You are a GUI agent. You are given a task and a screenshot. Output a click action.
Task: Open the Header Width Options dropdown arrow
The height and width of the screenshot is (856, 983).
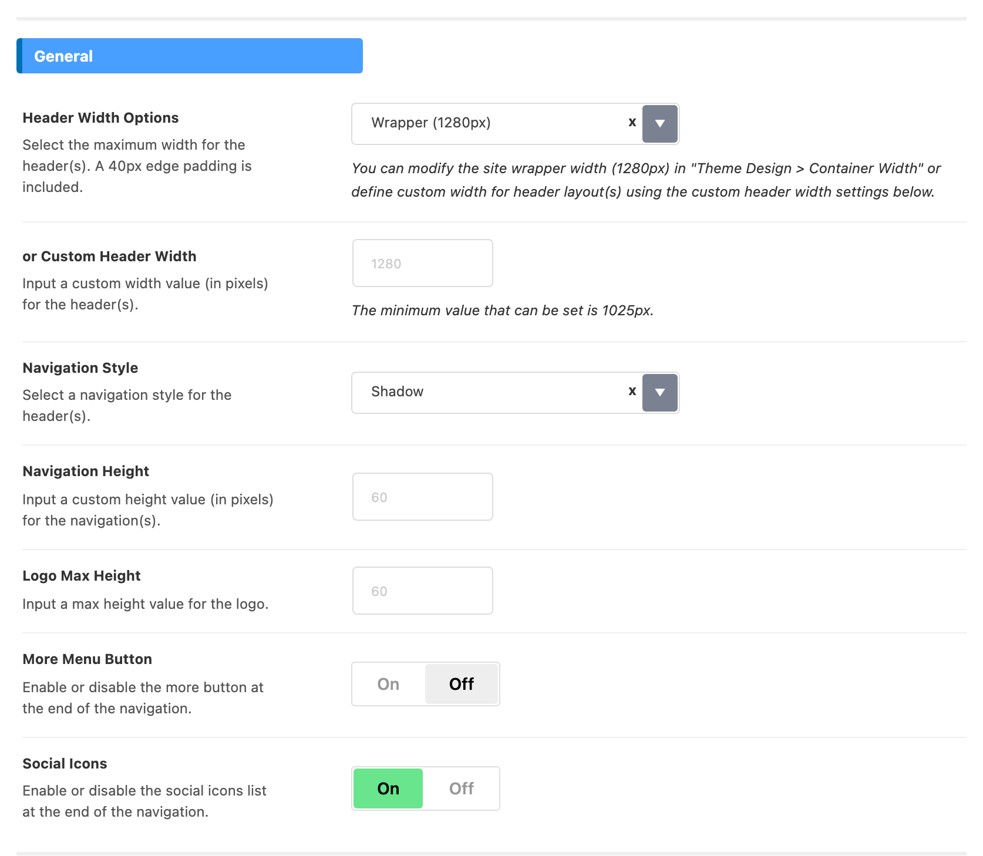(660, 124)
